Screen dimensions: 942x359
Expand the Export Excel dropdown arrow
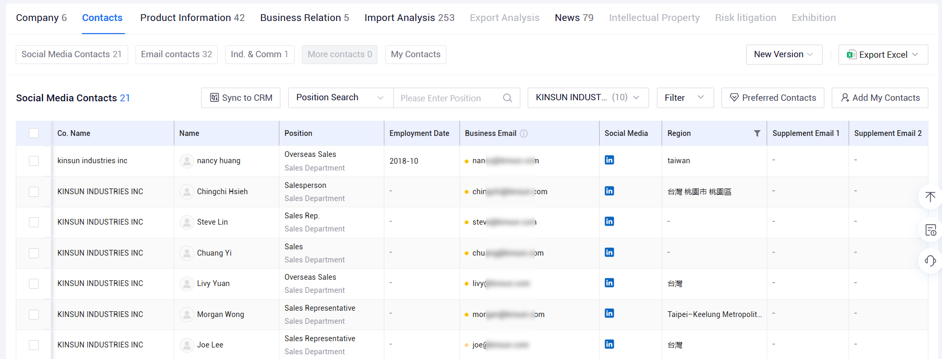(x=915, y=55)
